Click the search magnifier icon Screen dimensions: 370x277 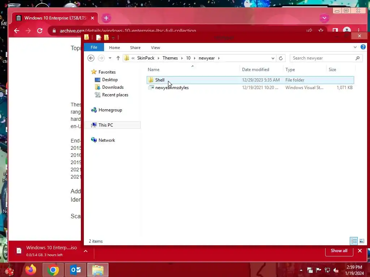(x=358, y=58)
